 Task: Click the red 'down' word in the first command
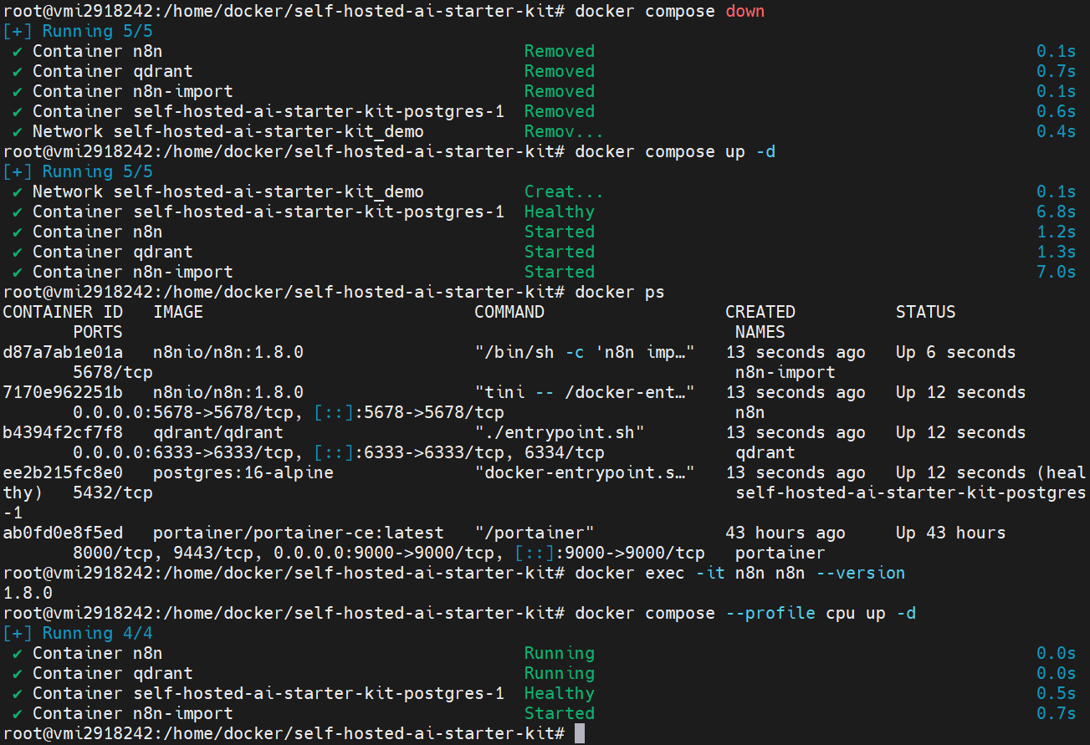745,11
